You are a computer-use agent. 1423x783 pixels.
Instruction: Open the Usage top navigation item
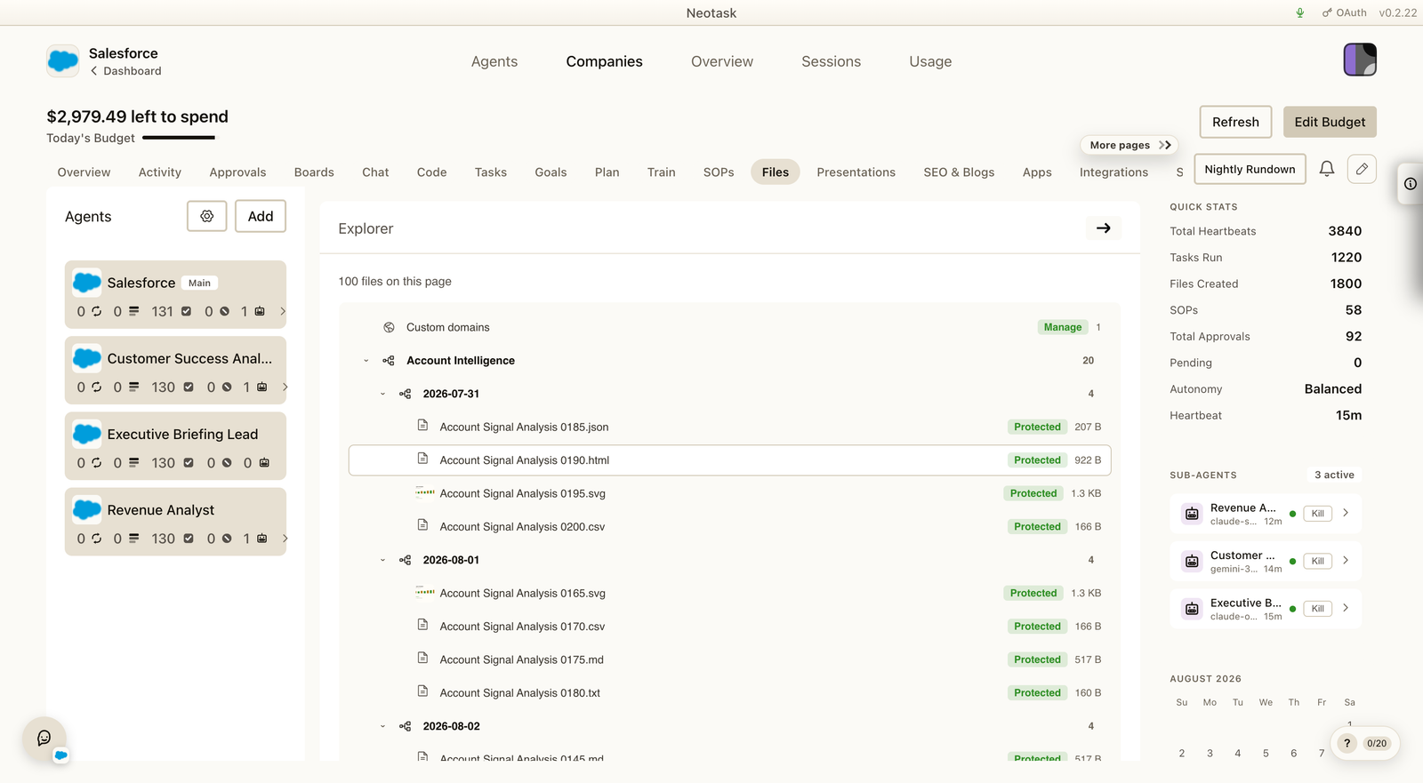(x=930, y=61)
